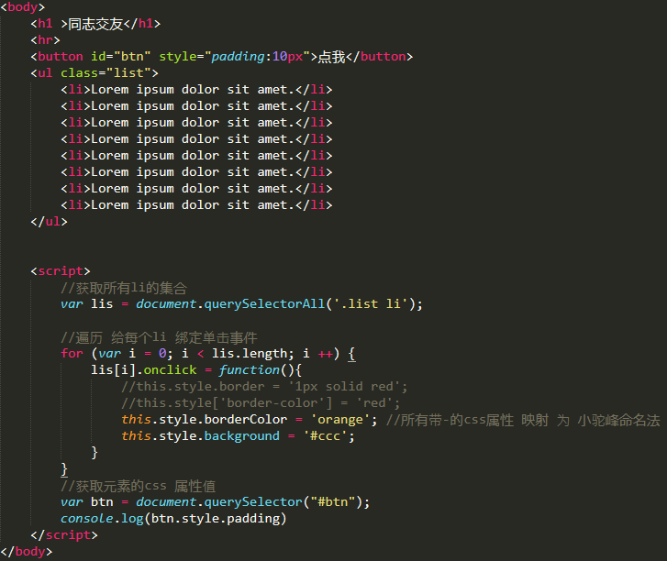Click the closing body tag
Viewport: 667px width, 561px height.
pyautogui.click(x=27, y=552)
